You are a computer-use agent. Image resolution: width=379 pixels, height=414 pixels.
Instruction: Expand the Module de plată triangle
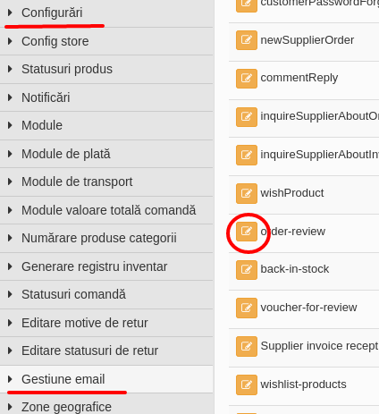(x=10, y=154)
